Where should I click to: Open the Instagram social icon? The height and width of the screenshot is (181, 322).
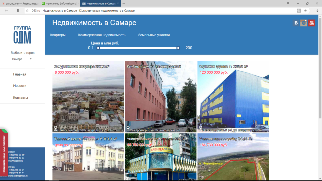(x=304, y=23)
